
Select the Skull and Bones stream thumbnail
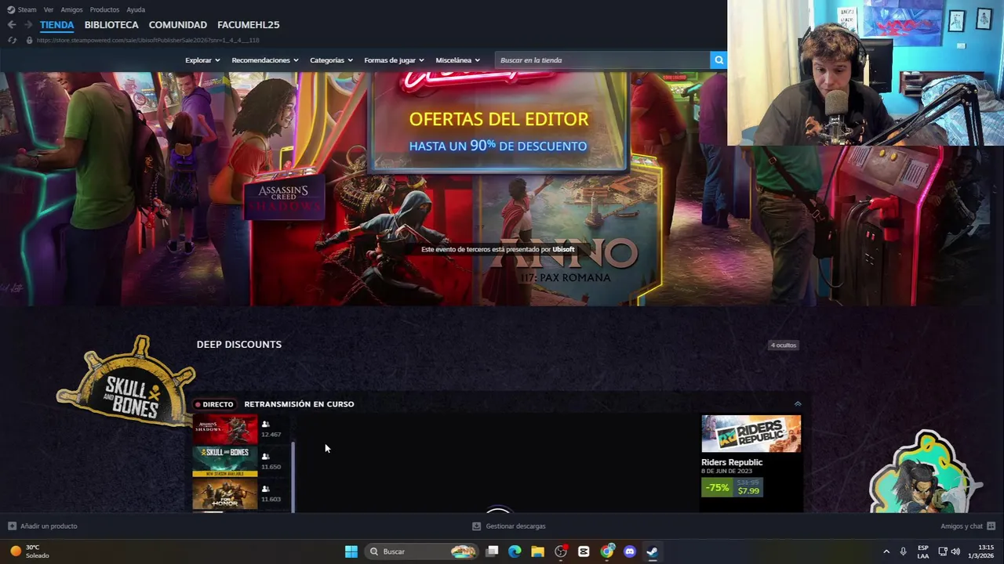(x=225, y=462)
